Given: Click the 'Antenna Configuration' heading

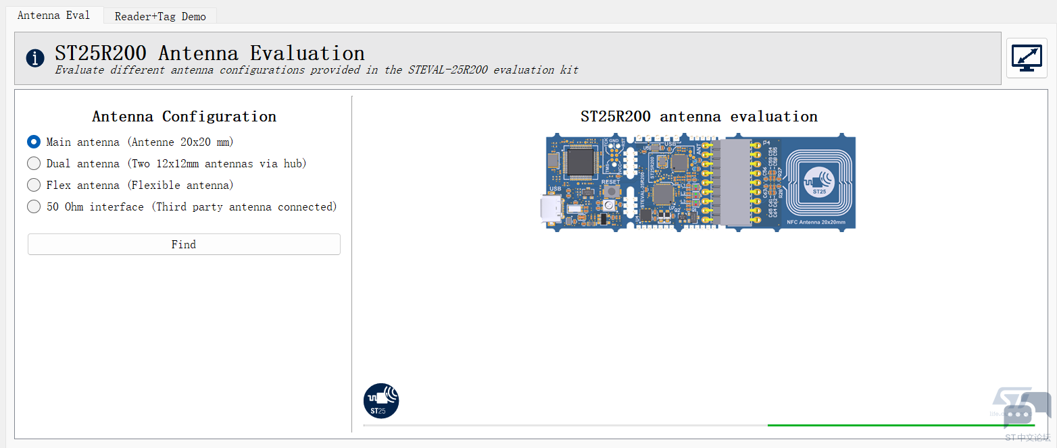Looking at the screenshot, I should tap(184, 117).
